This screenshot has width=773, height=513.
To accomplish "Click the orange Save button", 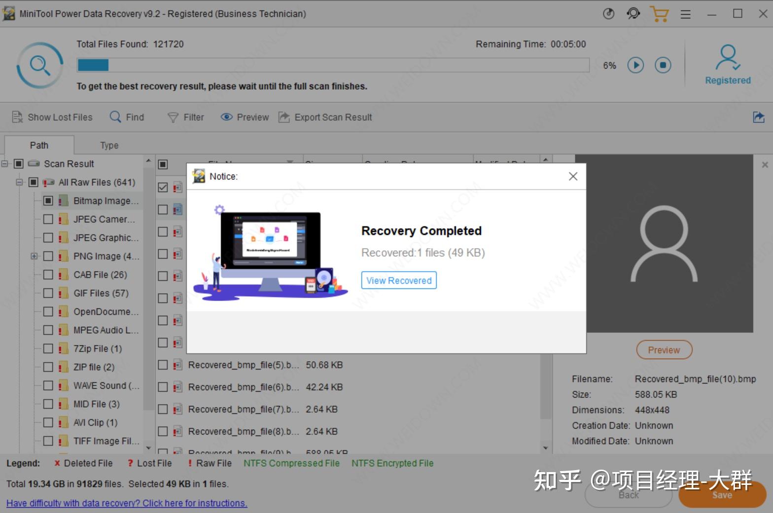I will tap(722, 495).
